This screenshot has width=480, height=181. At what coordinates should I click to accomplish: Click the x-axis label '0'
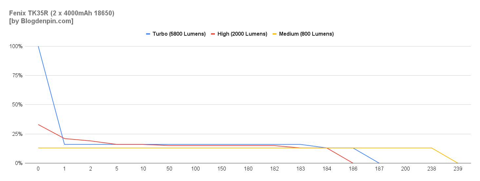(38, 169)
